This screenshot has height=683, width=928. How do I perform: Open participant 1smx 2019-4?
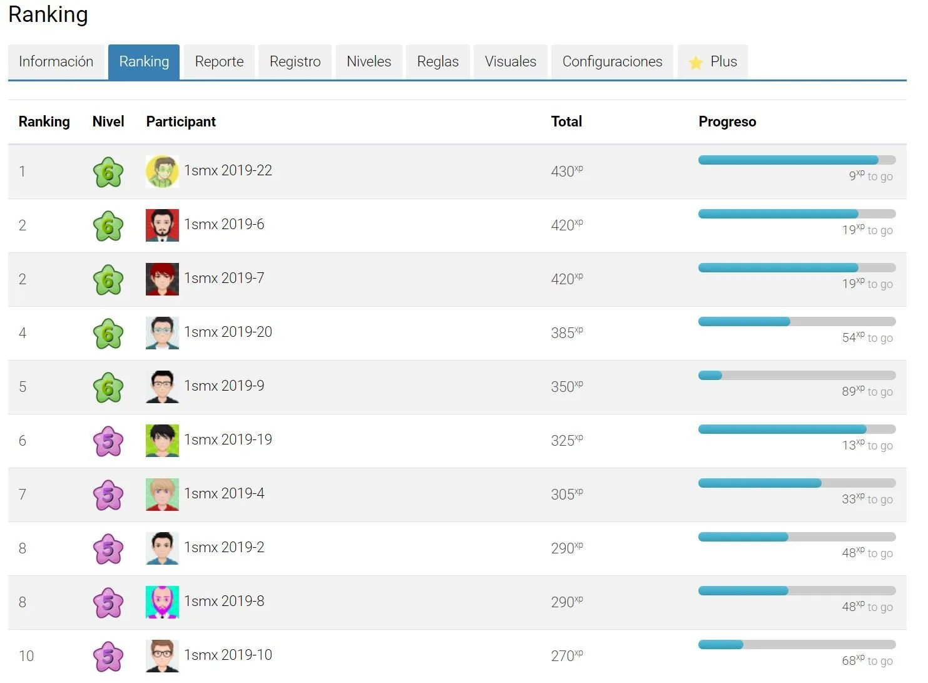224,493
